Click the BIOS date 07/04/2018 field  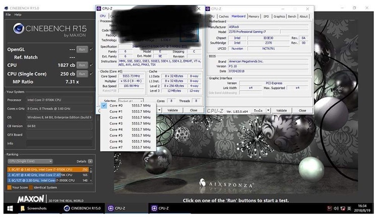tap(268, 71)
